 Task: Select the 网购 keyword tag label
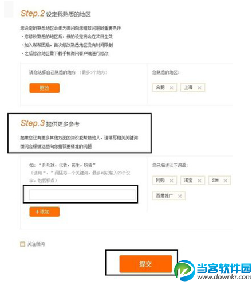[x=160, y=180]
